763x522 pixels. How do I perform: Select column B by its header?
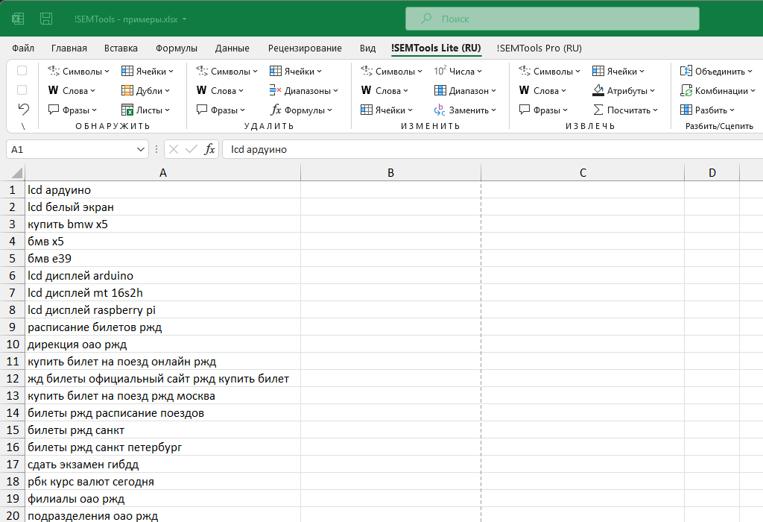point(390,173)
